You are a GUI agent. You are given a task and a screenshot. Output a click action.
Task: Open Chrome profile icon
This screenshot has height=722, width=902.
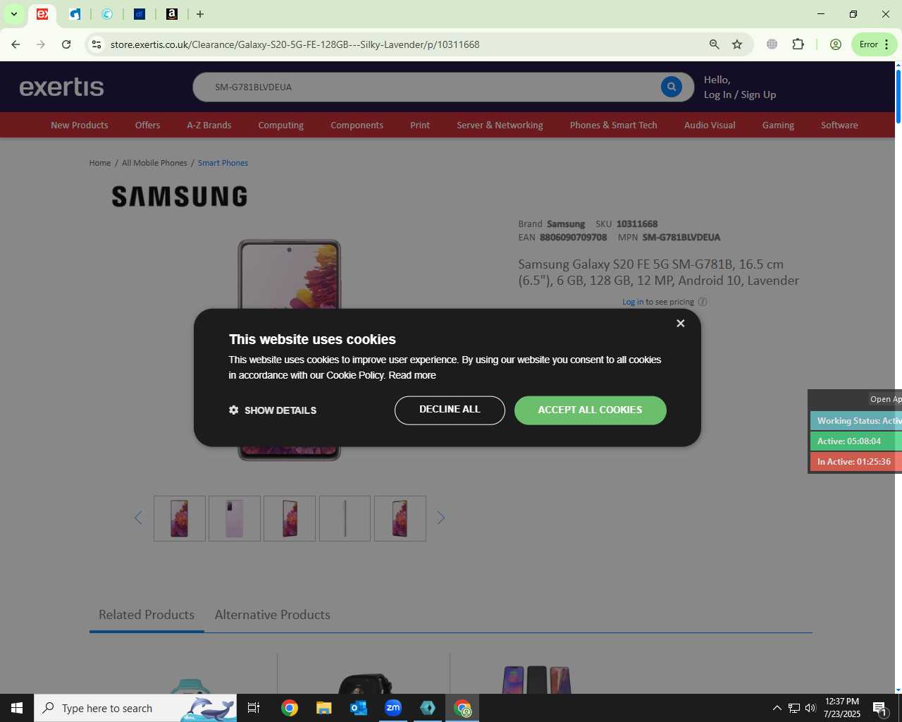[836, 44]
